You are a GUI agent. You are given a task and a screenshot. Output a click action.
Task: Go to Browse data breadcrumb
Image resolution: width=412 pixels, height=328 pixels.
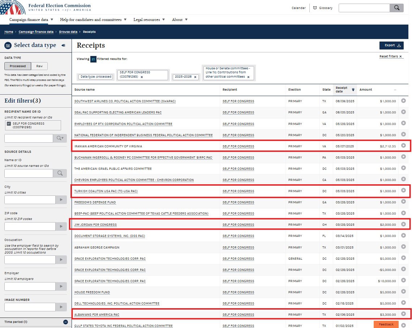(x=68, y=32)
